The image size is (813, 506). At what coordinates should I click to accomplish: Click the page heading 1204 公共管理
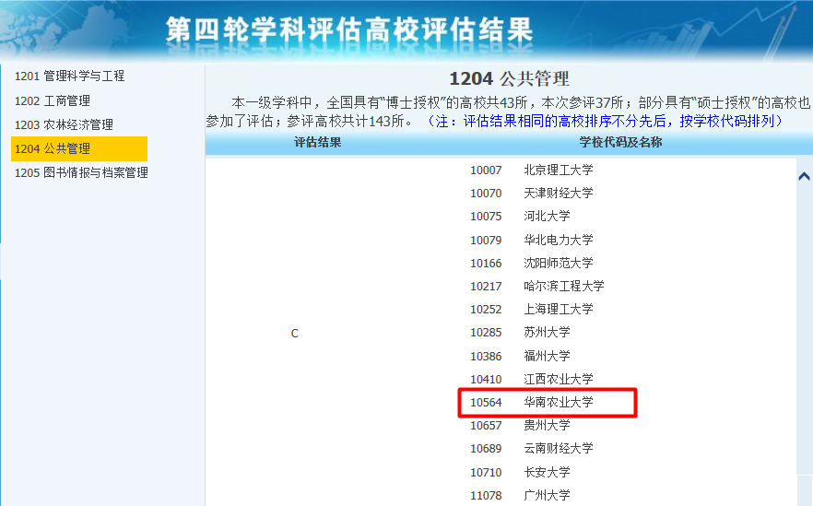click(x=509, y=79)
